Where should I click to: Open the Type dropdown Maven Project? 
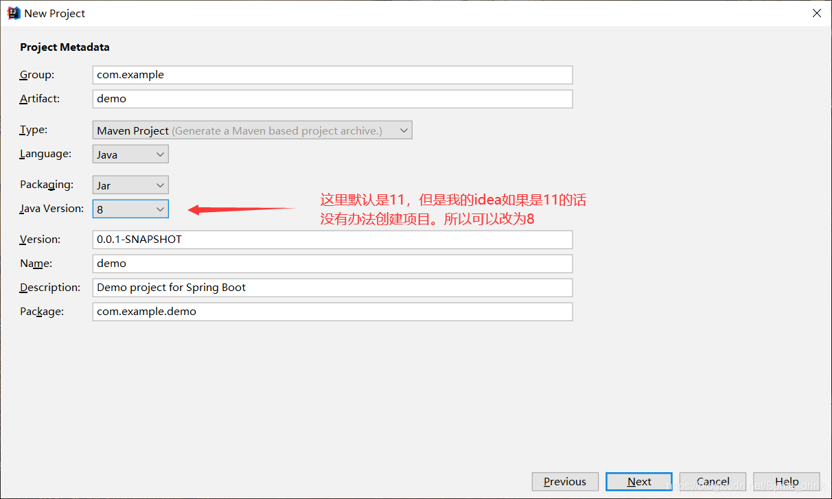[x=252, y=130]
